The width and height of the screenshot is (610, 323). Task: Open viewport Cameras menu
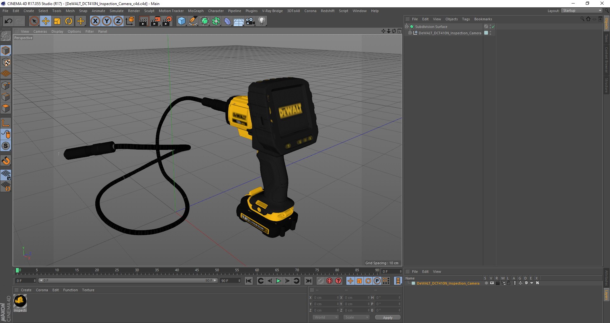tap(40, 31)
